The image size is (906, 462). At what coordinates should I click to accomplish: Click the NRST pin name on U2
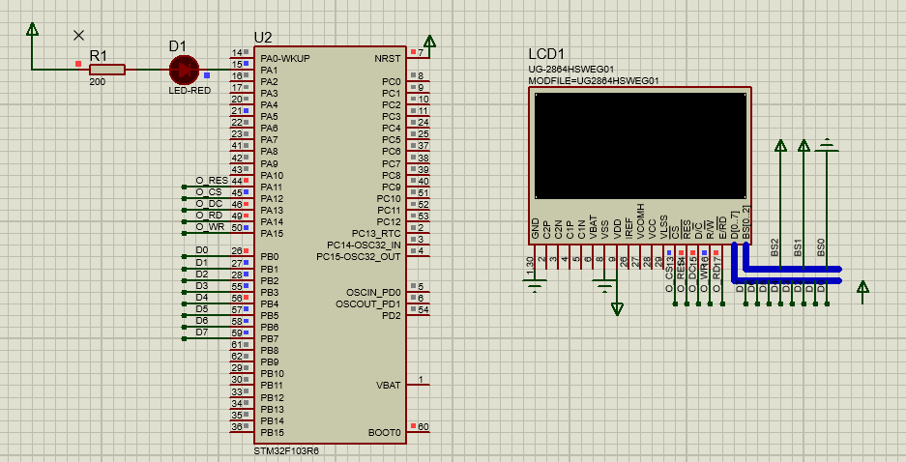(387, 58)
